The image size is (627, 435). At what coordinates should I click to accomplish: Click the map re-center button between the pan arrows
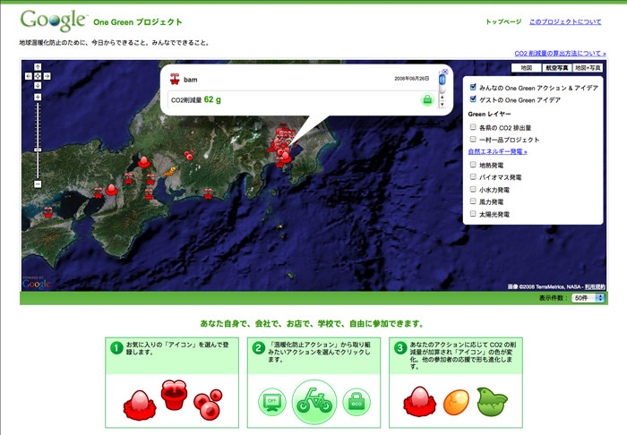click(x=38, y=76)
